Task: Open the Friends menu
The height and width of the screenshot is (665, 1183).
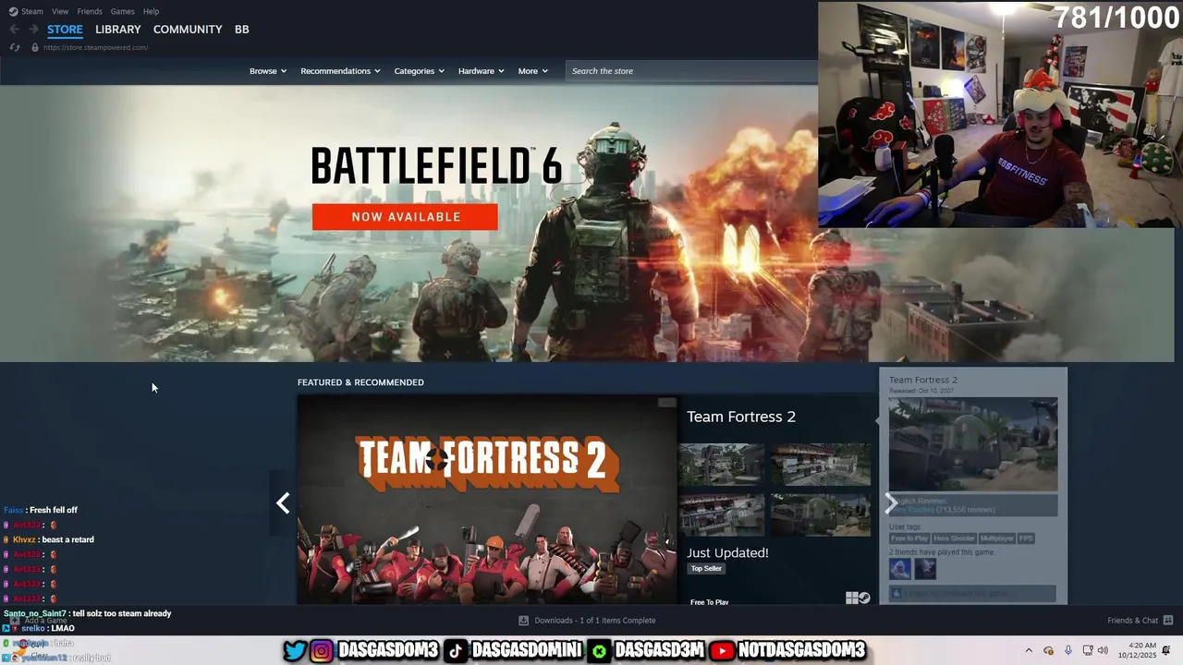Action: click(x=90, y=11)
